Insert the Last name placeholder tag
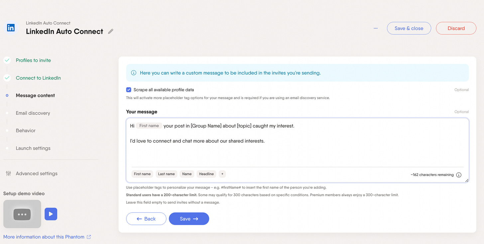 pos(166,174)
